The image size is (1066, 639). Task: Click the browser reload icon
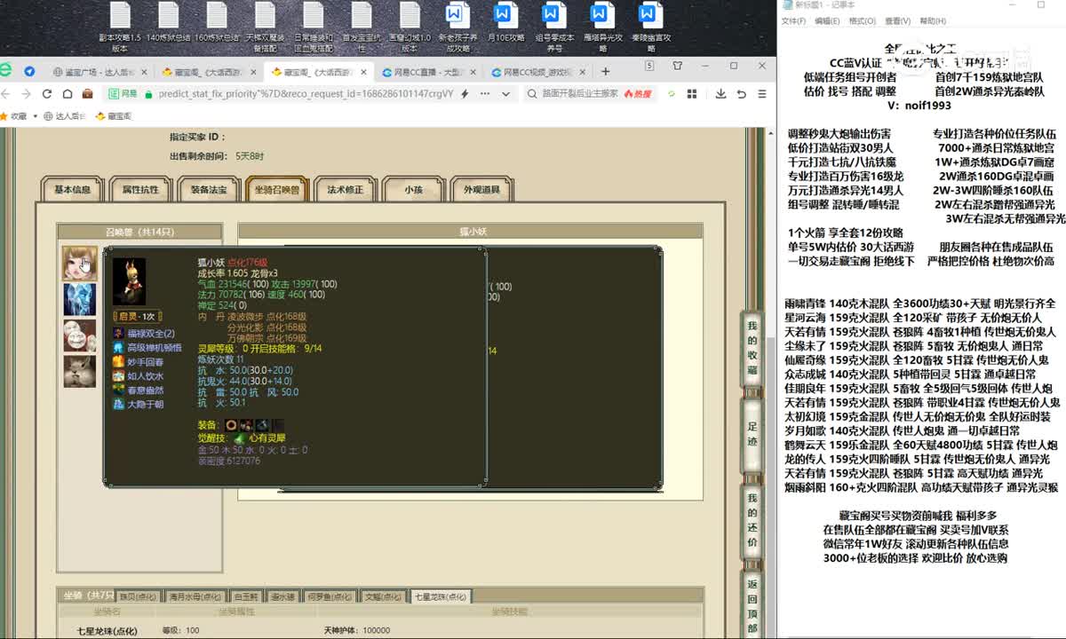point(45,93)
